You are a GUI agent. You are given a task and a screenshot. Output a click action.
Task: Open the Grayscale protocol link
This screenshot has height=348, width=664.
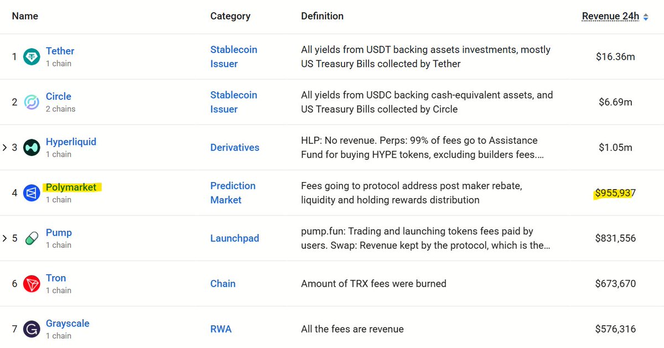[68, 323]
